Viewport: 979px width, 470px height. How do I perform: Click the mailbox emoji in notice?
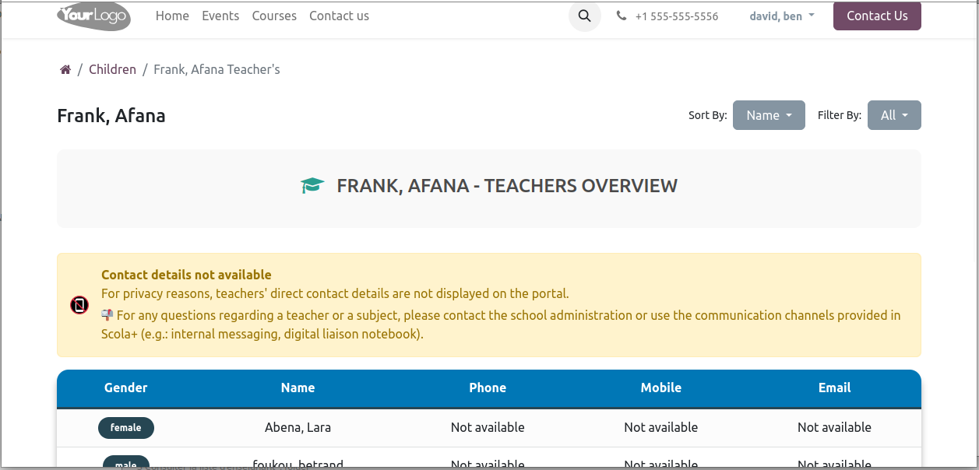pos(107,315)
